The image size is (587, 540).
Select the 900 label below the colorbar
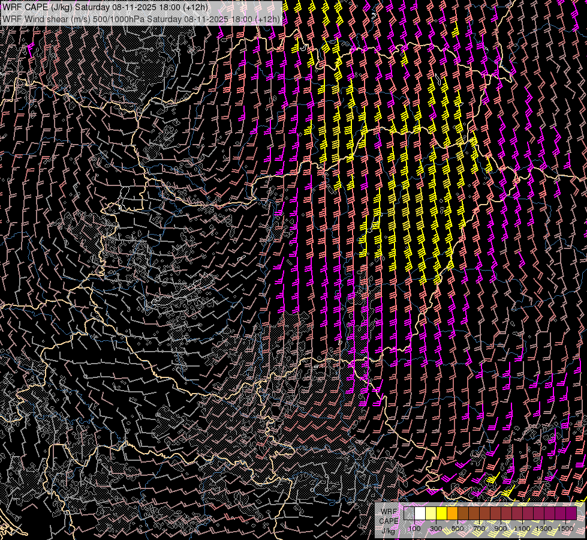click(501, 529)
